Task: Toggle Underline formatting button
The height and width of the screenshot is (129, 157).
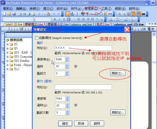Action: click(64, 19)
